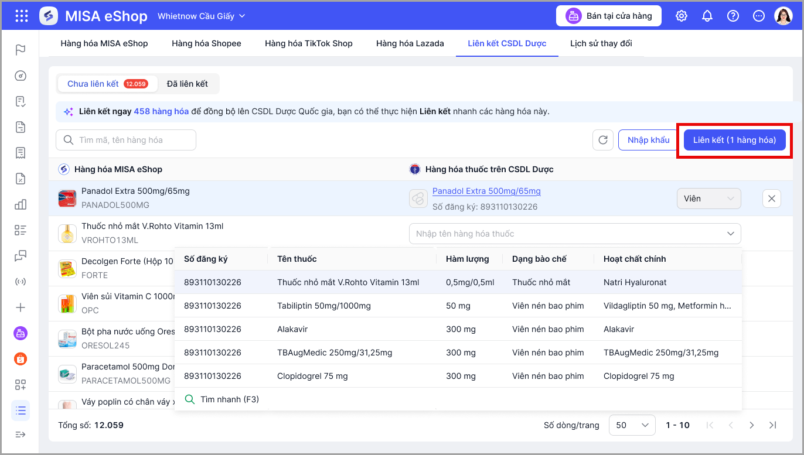Click the plus icon in the sidebar
The height and width of the screenshot is (455, 804).
(x=21, y=307)
